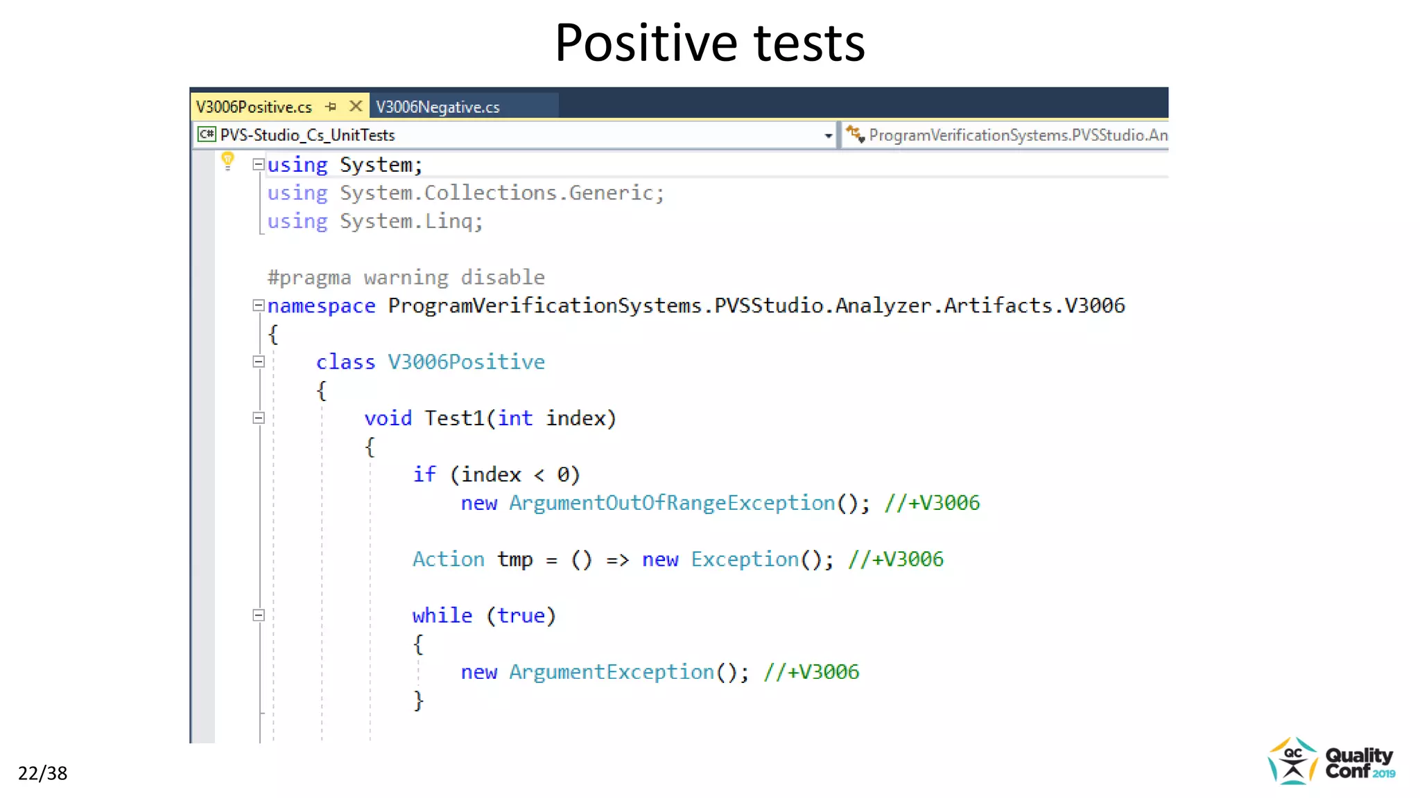This screenshot has height=798, width=1420.
Task: Click the namespace name ending in Artifacts.V3006
Action: click(756, 305)
